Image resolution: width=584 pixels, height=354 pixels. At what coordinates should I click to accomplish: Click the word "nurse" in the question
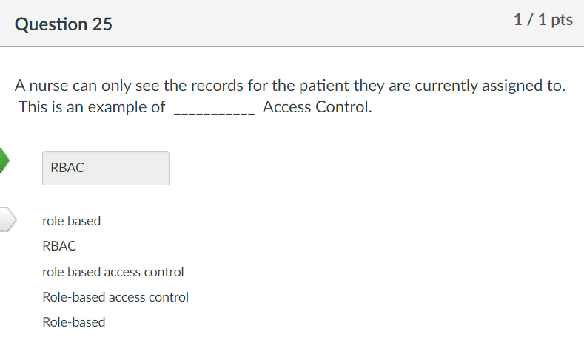[x=49, y=86]
